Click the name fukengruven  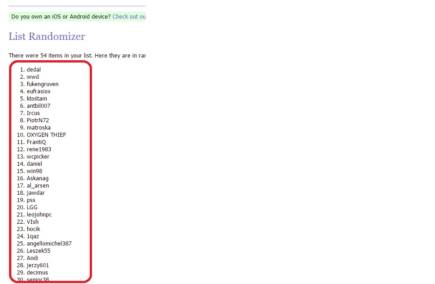[x=43, y=84]
